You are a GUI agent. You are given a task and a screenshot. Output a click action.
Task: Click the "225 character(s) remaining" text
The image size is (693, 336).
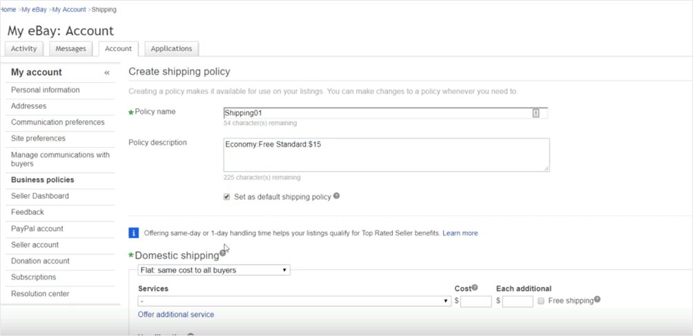[x=262, y=177]
